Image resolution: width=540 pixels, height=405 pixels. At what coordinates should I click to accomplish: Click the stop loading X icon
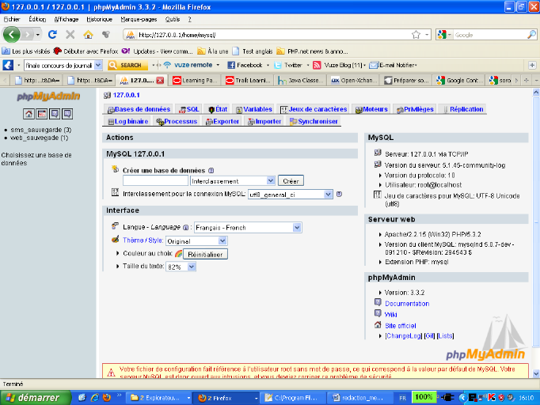[x=70, y=35]
